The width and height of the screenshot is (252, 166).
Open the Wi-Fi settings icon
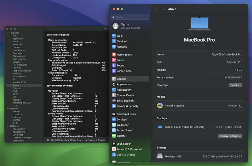pyautogui.click(x=114, y=36)
